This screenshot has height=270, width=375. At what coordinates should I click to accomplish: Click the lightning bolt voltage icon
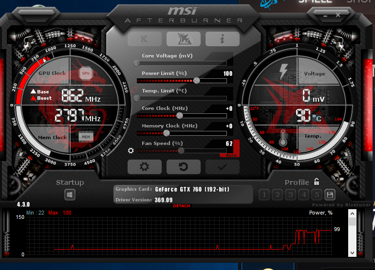point(283,71)
